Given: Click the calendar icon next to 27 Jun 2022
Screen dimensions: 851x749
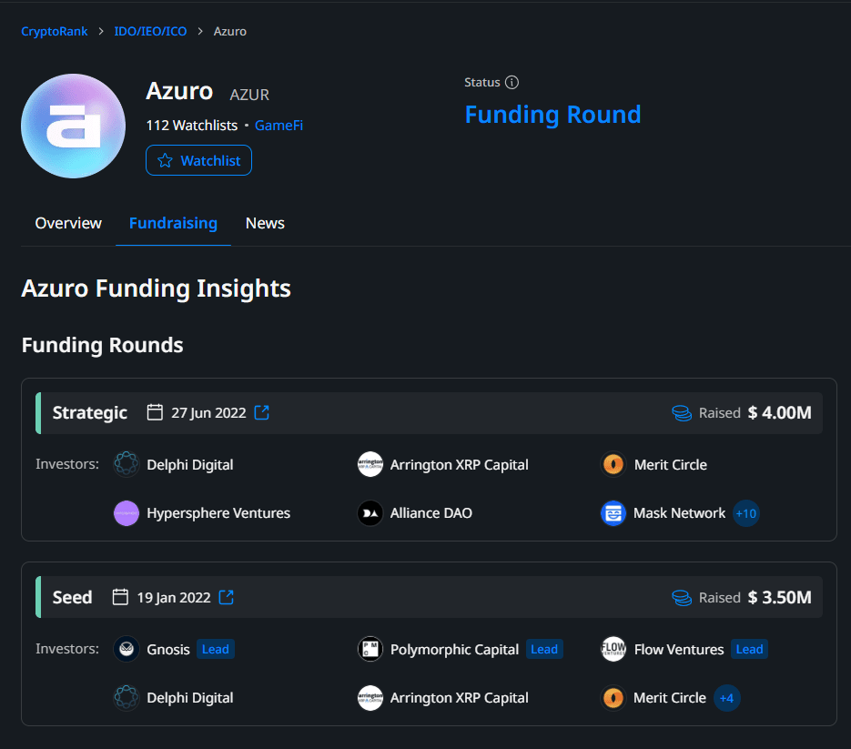Looking at the screenshot, I should pyautogui.click(x=155, y=412).
